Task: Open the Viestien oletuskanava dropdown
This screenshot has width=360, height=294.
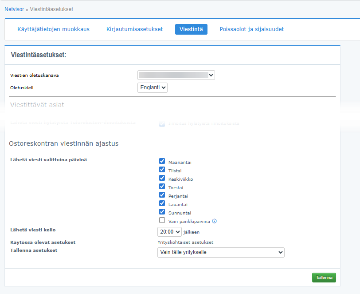Action: click(x=176, y=75)
